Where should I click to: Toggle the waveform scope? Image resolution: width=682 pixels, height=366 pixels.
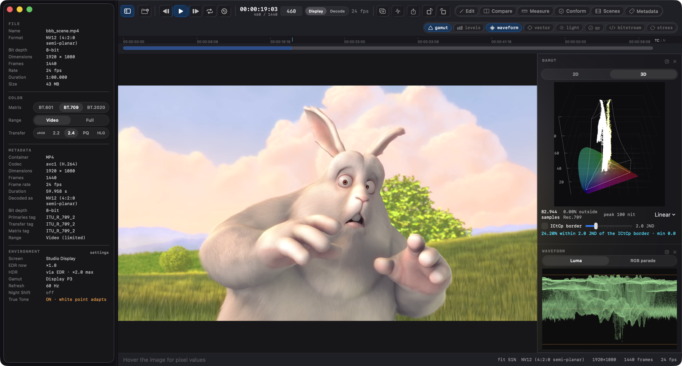coord(504,28)
